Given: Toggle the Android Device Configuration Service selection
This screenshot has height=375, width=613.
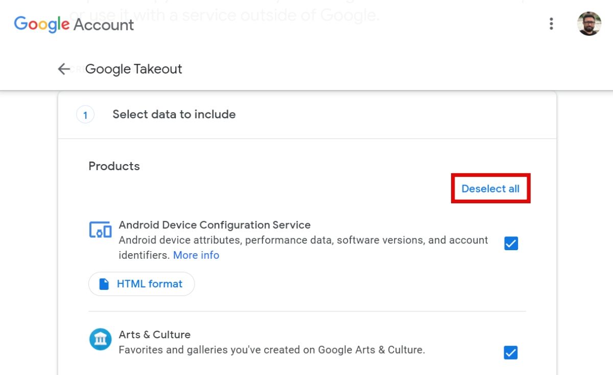Looking at the screenshot, I should click(510, 244).
